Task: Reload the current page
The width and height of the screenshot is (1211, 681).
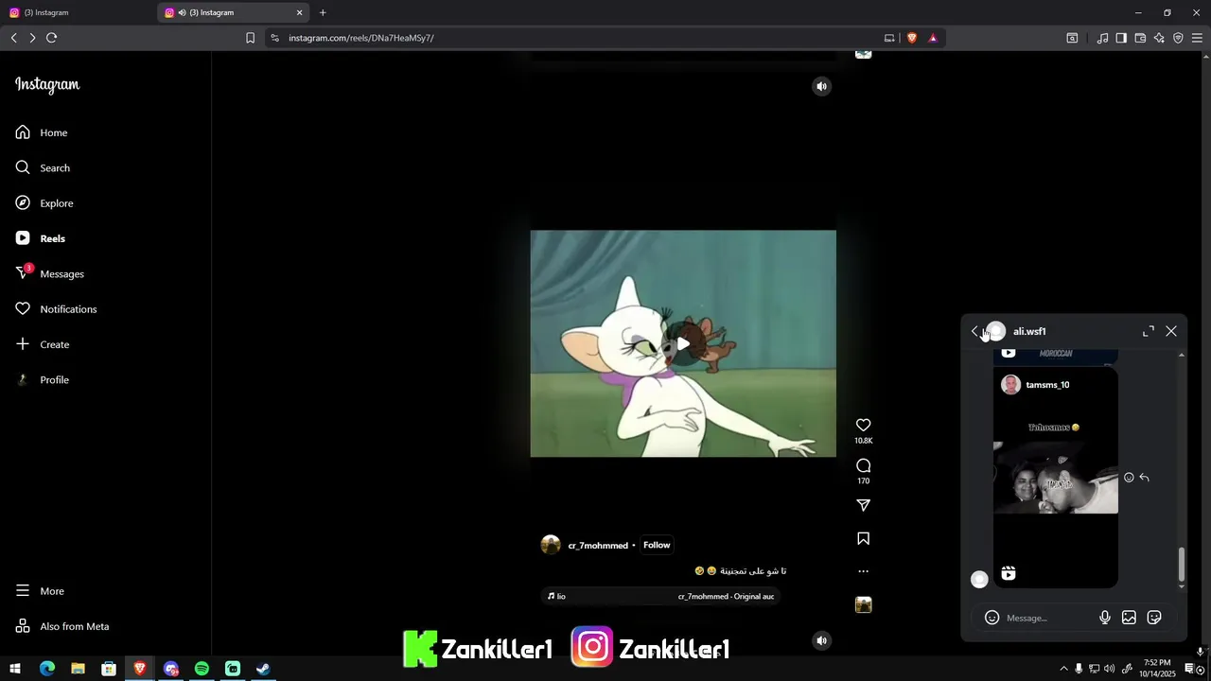Action: point(52,38)
